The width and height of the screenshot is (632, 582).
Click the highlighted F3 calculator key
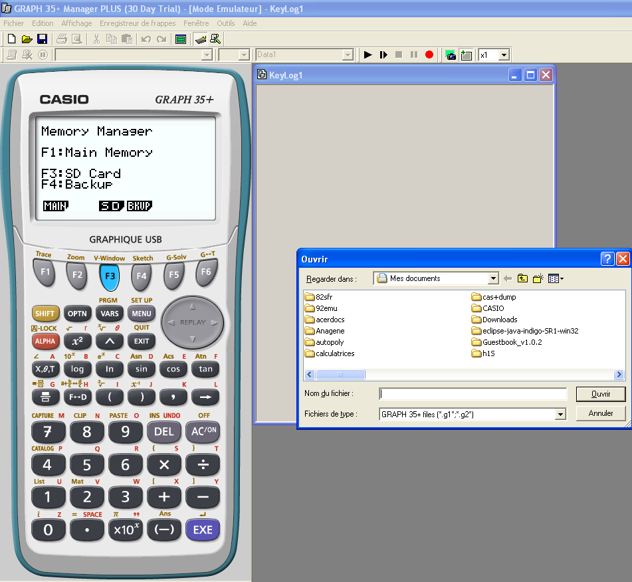110,277
